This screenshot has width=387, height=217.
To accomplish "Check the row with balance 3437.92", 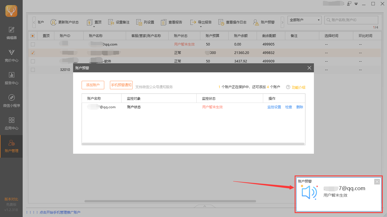I will click(33, 61).
